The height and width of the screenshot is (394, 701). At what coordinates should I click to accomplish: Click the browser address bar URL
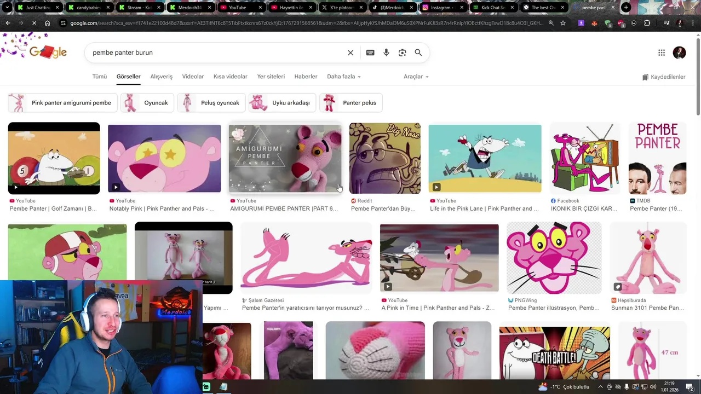tap(307, 23)
